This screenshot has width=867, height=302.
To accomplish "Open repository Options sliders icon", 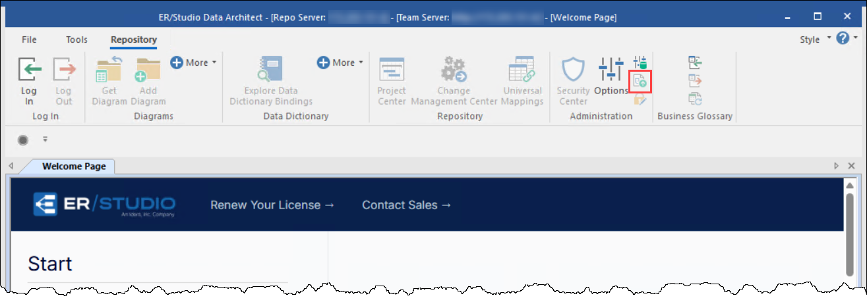I will [611, 70].
